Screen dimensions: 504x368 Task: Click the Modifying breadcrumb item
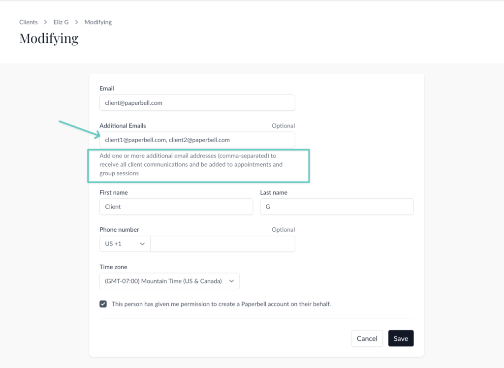(x=98, y=22)
